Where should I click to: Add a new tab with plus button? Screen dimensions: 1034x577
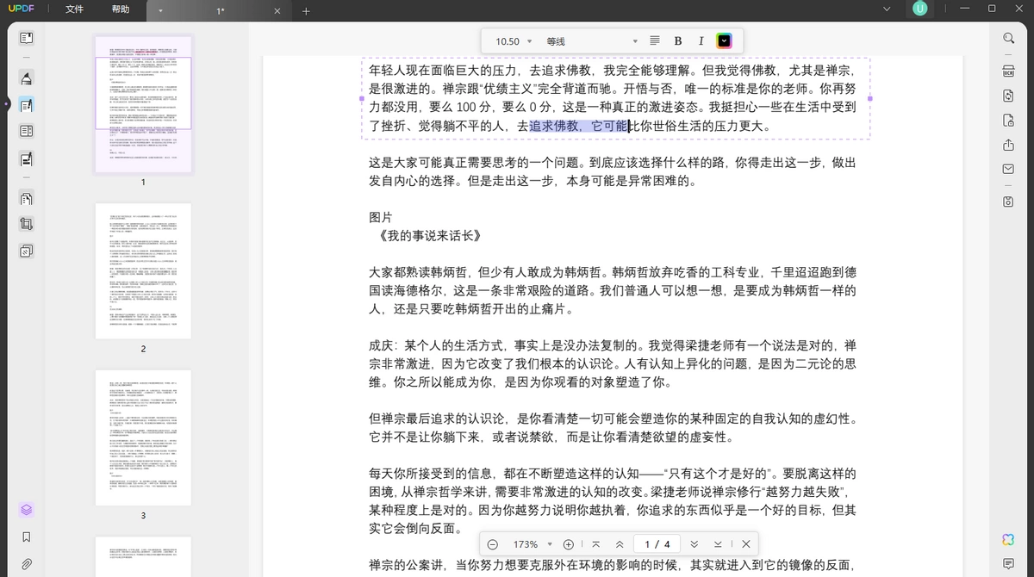click(306, 11)
